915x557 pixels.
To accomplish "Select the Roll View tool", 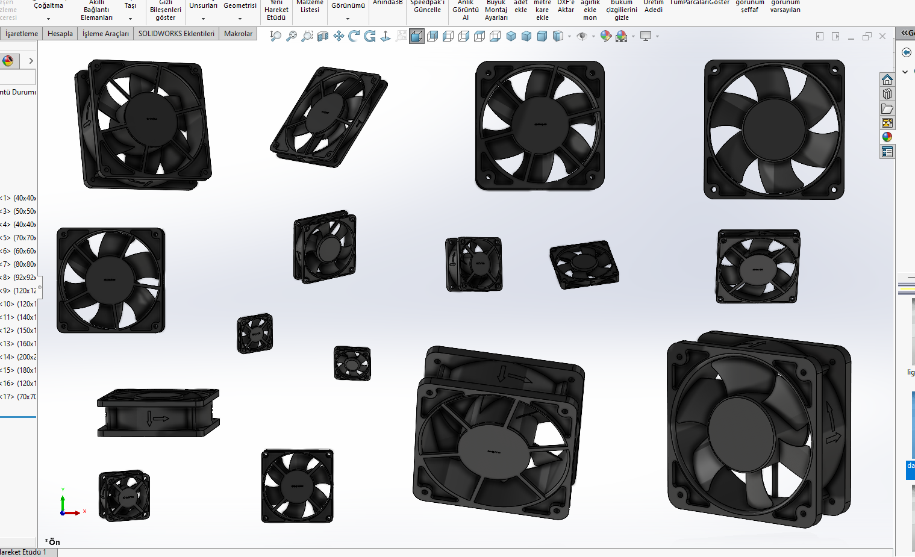I will point(370,36).
